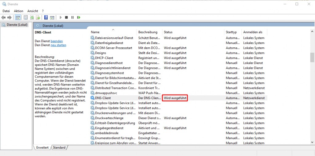
Task: Sort services by the Starttyp column header
Action: [x=231, y=32]
